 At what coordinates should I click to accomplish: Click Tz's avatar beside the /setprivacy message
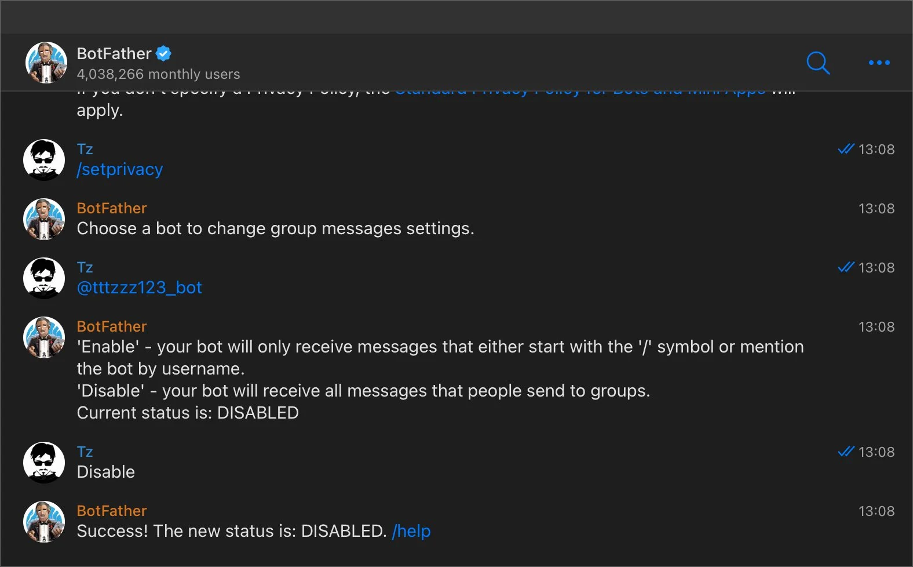click(44, 160)
